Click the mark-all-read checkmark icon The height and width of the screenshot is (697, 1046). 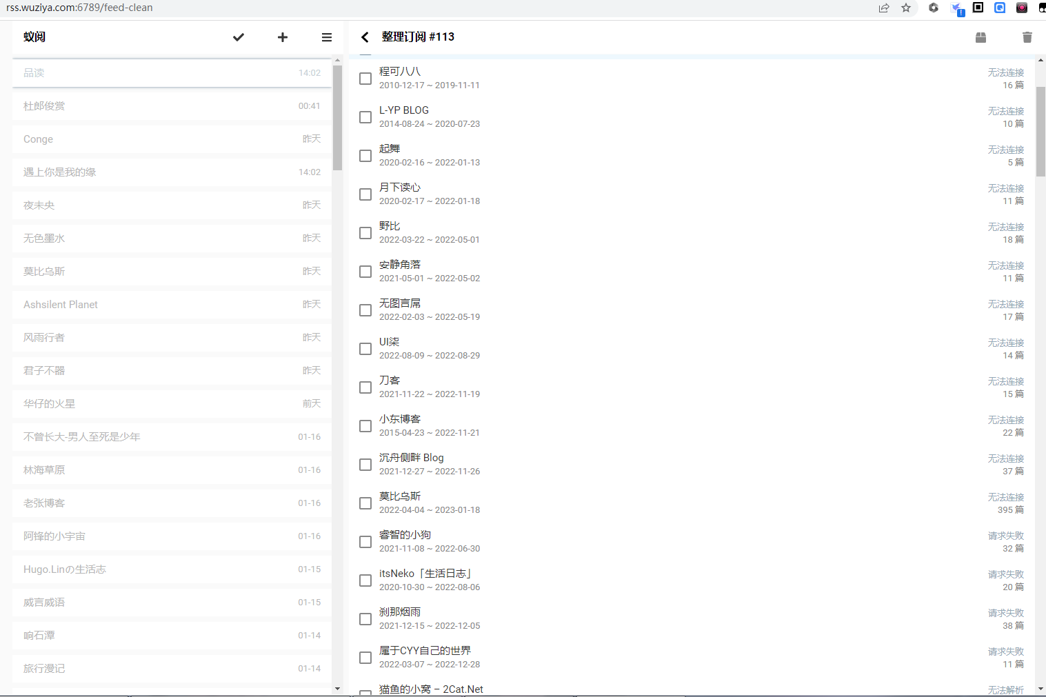pyautogui.click(x=239, y=37)
